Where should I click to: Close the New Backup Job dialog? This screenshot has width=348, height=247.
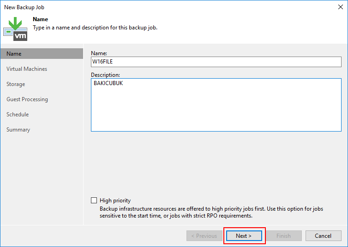pyautogui.click(x=340, y=7)
